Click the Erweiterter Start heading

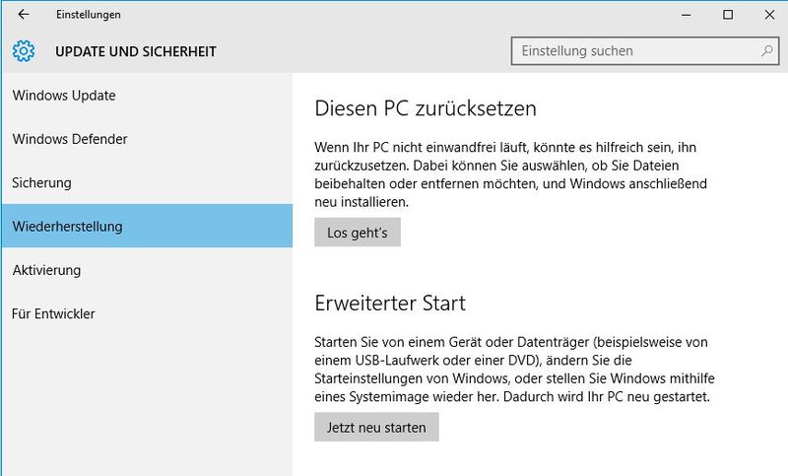click(x=390, y=304)
